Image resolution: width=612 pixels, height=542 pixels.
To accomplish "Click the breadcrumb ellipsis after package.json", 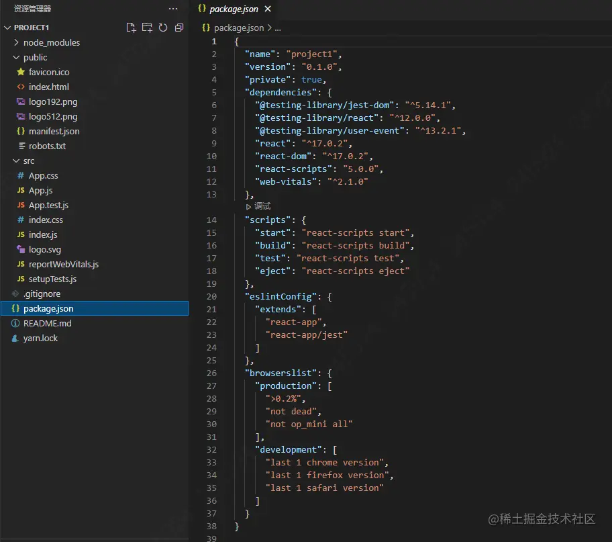I will [x=278, y=28].
